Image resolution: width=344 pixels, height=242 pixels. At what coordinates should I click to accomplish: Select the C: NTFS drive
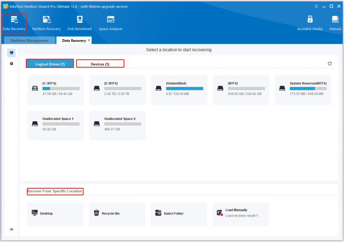tap(55, 90)
